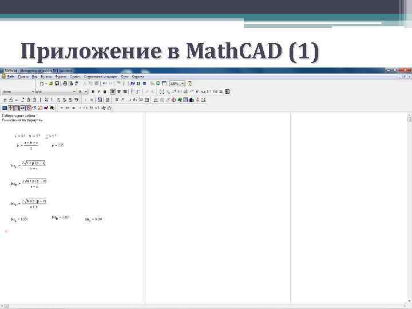The width and height of the screenshot is (412, 309).
Task: Open the Matrix toolbar from Math palette
Action: 16,108
